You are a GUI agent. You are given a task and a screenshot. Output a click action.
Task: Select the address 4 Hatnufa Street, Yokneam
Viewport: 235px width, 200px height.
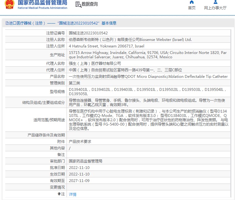[107, 46]
